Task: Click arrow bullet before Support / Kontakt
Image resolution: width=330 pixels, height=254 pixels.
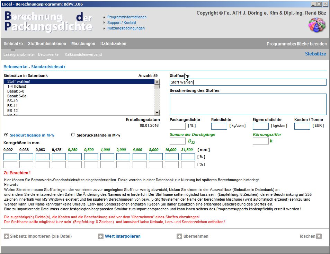Action: tap(104, 23)
